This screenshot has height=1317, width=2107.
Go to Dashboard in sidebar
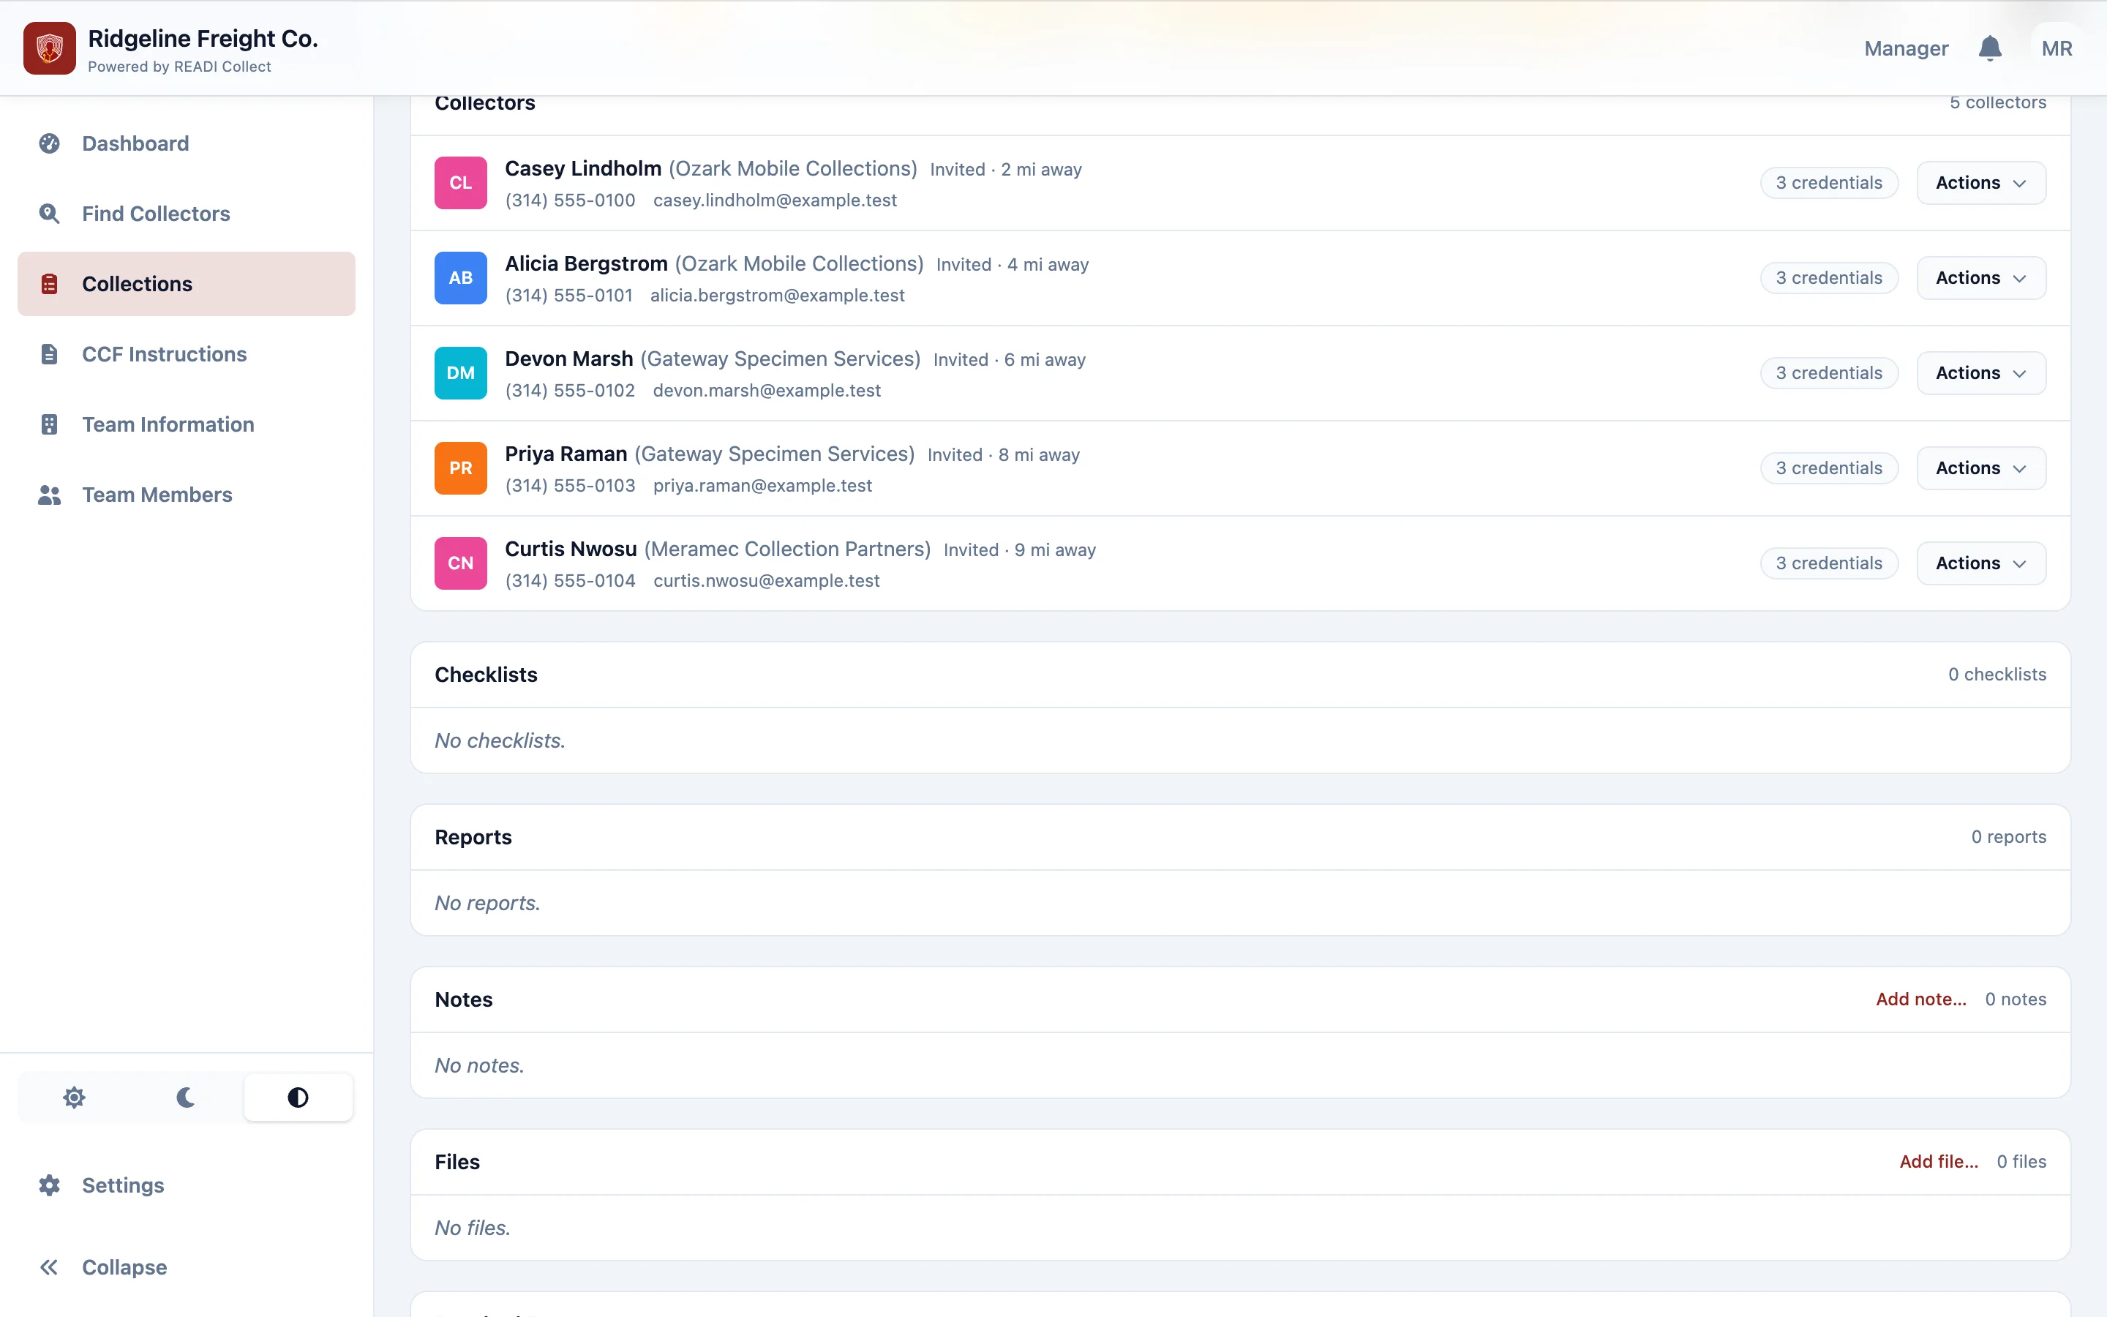coord(187,143)
